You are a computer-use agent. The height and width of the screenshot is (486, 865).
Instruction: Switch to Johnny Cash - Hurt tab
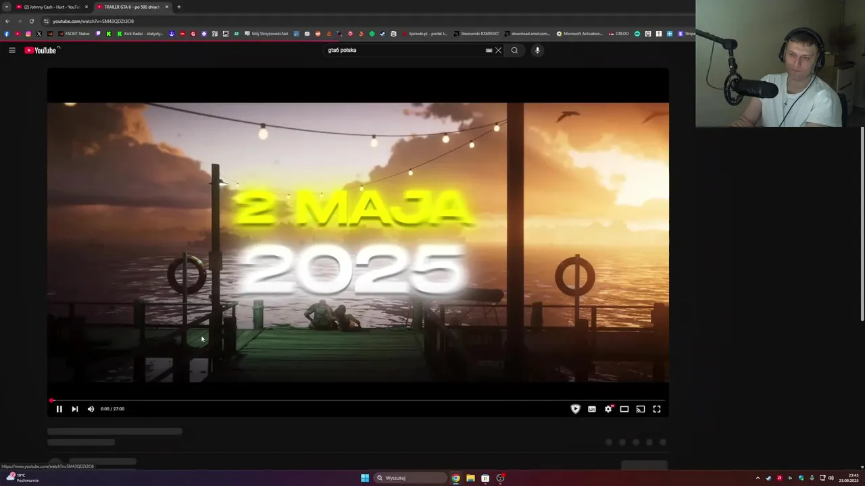(x=51, y=7)
